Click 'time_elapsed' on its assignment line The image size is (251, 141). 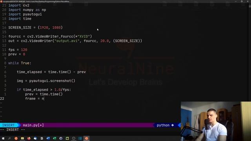pyautogui.click(x=29, y=72)
